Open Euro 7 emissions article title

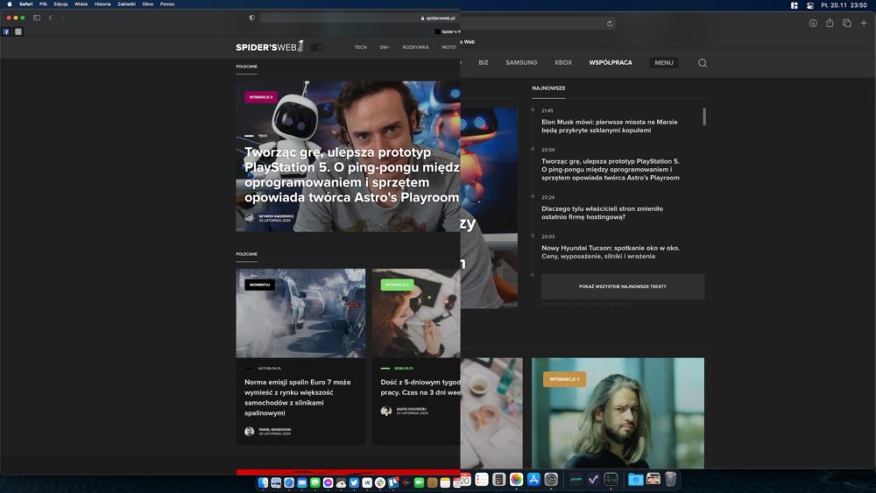tap(298, 398)
